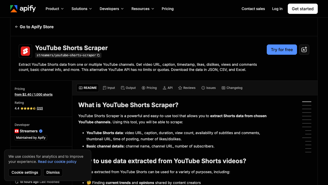The image size is (328, 185).
Task: Expand the Solutions menu
Action: coord(82,9)
